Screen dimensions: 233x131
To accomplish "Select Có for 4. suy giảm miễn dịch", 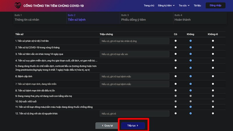I will [x=176, y=61].
